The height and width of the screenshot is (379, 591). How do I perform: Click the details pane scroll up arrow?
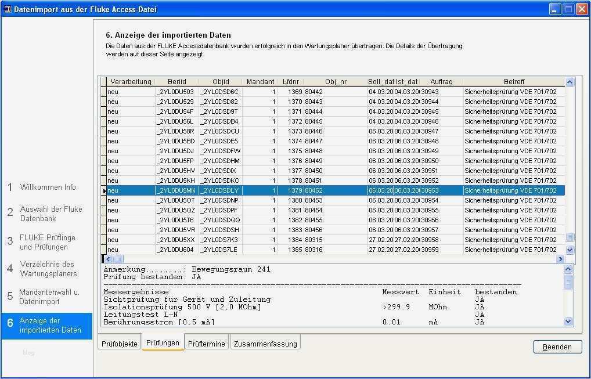(568, 269)
